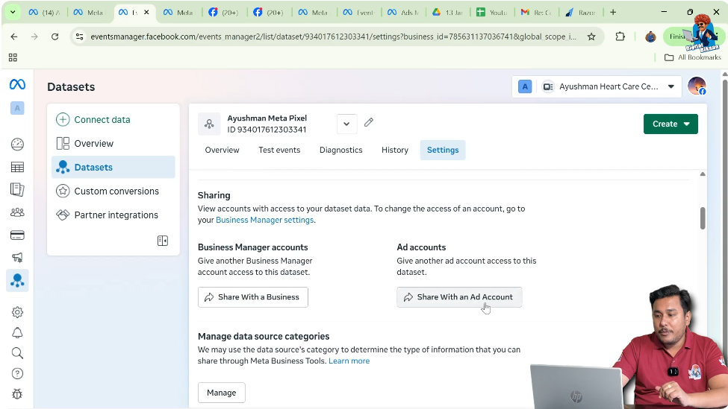Open the Ayushman Heart Care business selector
Image resolution: width=728 pixels, height=409 pixels.
tap(597, 86)
